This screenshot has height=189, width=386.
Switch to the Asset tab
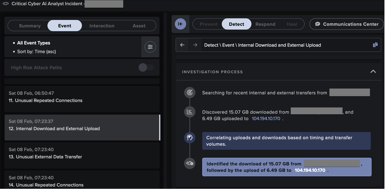click(139, 26)
